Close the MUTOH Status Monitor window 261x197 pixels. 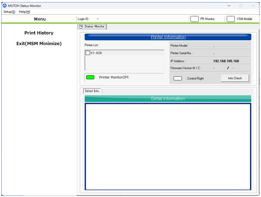pyautogui.click(x=253, y=6)
